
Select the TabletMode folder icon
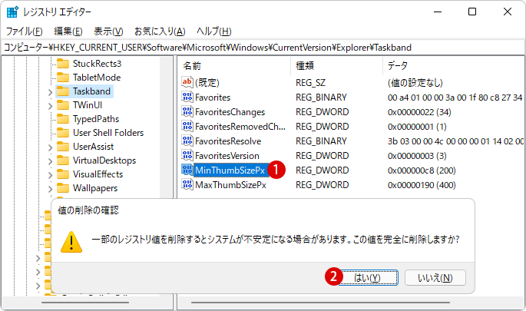pyautogui.click(x=63, y=77)
